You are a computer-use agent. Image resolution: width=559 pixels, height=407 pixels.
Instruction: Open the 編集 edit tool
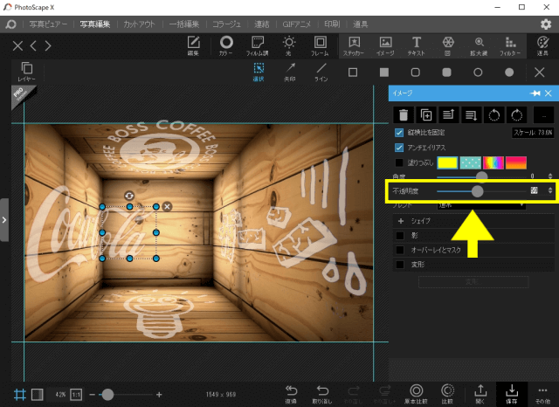(193, 45)
